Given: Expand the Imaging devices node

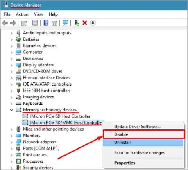Looking at the screenshot, I should click(11, 97).
